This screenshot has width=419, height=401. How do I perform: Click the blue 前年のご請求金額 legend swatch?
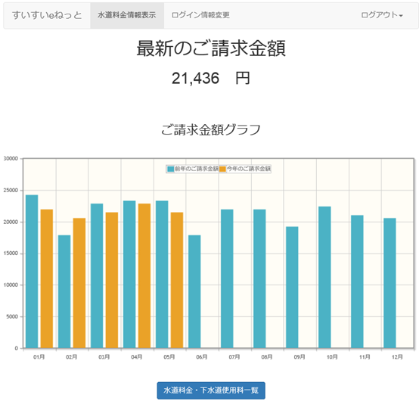(x=170, y=169)
